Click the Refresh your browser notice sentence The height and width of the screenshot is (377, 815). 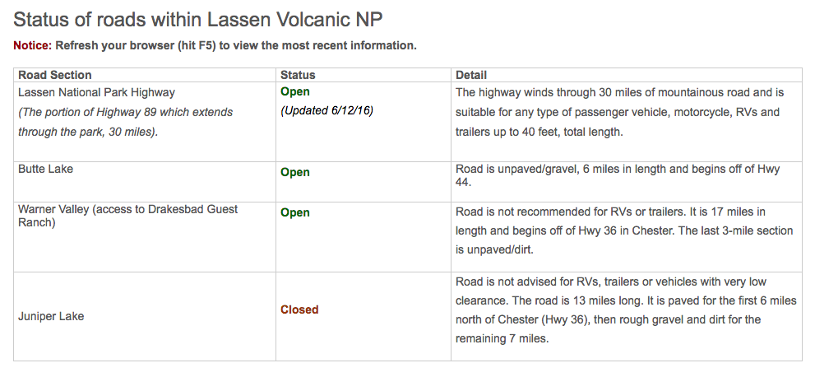[x=236, y=46]
